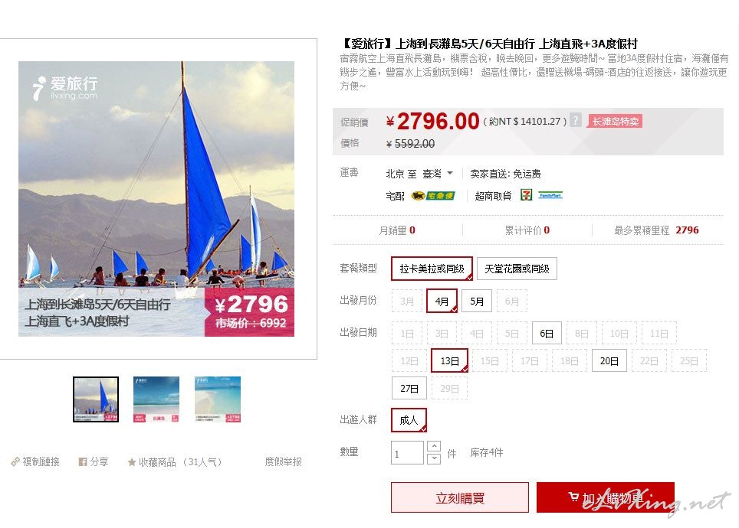
Task: Increase quantity with the up arrow
Action: pos(434,446)
